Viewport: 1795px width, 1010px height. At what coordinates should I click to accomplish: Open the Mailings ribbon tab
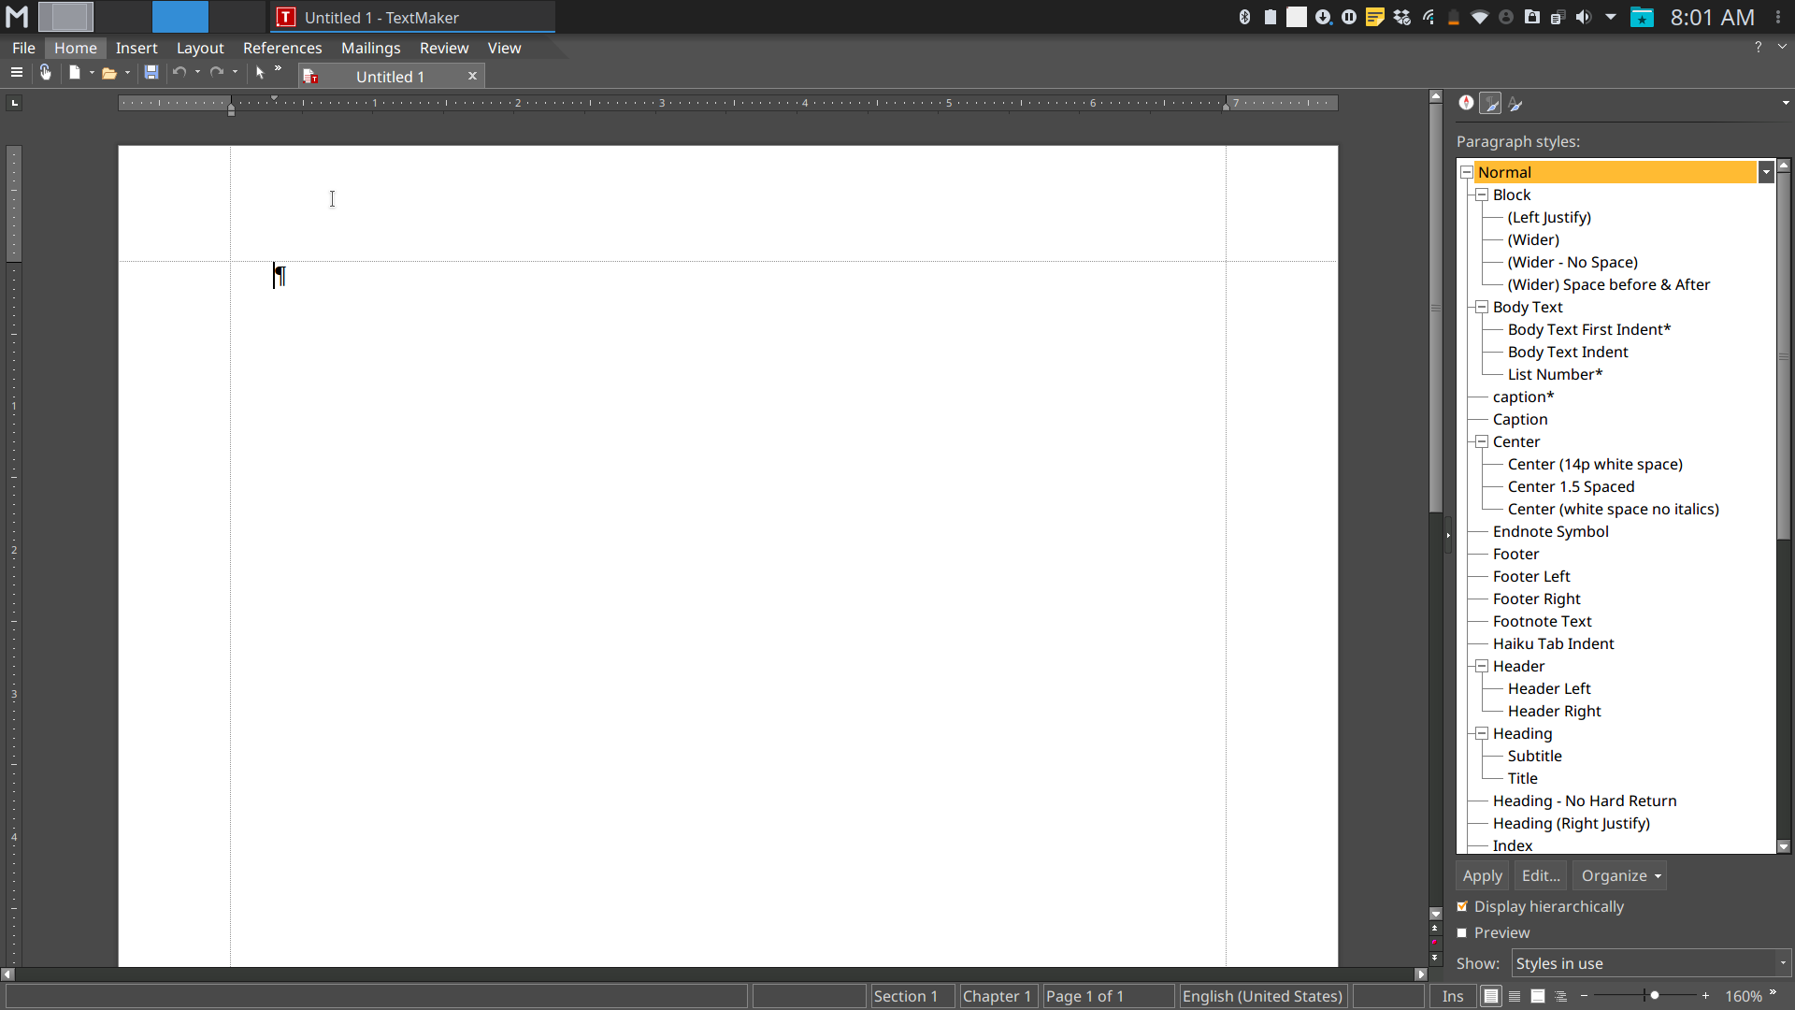tap(370, 48)
